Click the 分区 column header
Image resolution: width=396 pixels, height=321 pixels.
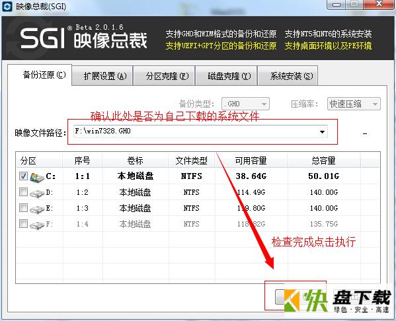click(40, 160)
